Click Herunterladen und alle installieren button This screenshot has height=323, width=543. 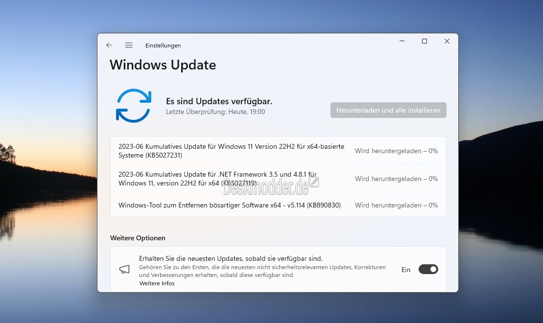388,110
